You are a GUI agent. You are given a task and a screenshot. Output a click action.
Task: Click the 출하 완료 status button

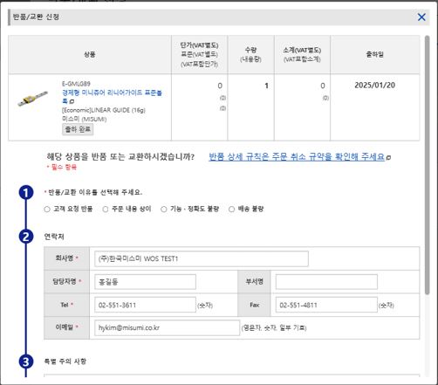(x=78, y=129)
